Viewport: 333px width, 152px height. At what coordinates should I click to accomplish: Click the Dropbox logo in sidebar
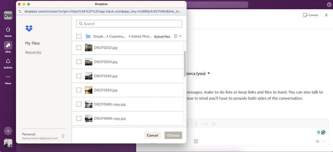click(29, 28)
